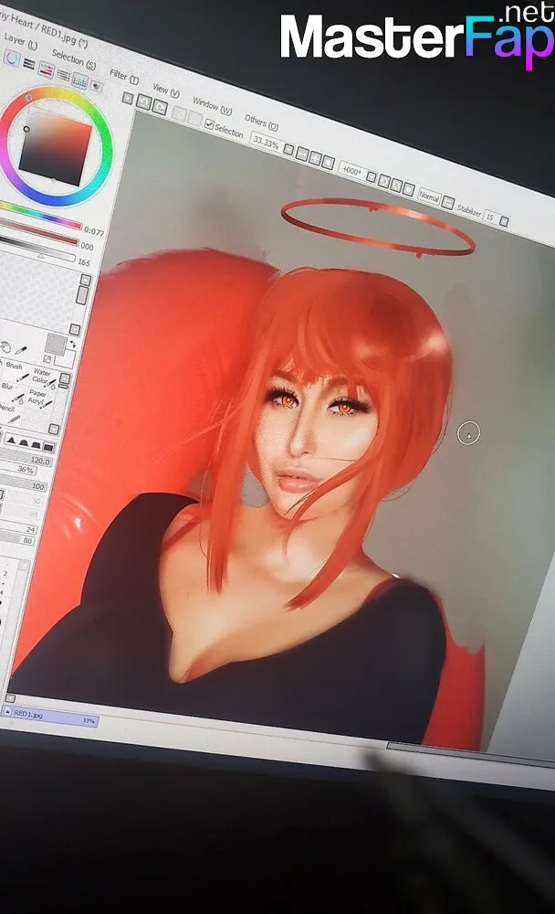Open the Layer menu
Screen dimensions: 555x914
[x=20, y=41]
